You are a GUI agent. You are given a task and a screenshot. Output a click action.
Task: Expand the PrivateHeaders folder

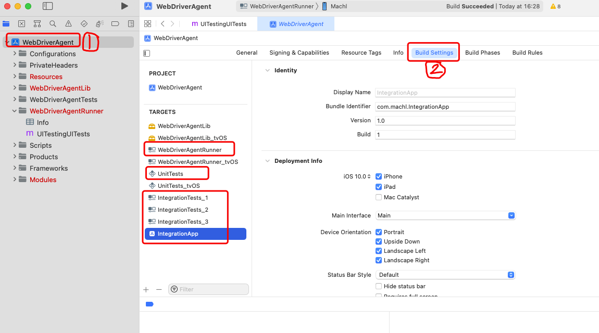tap(15, 65)
